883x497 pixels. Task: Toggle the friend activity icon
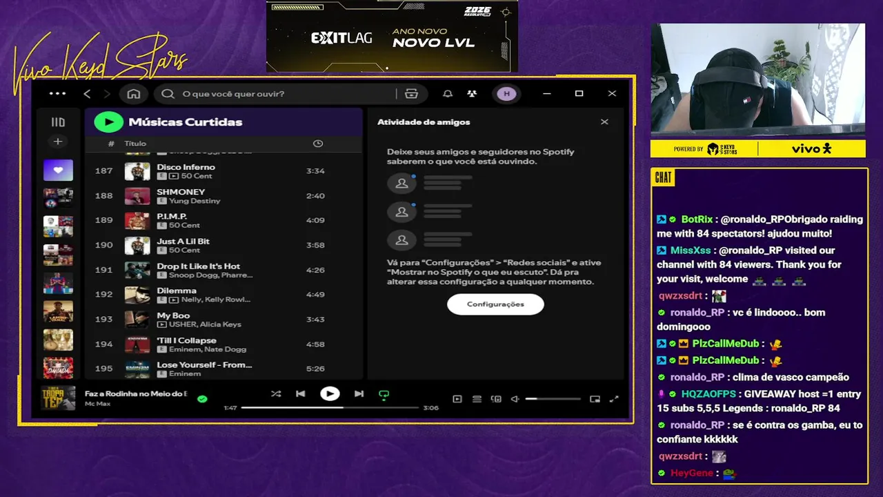click(472, 94)
